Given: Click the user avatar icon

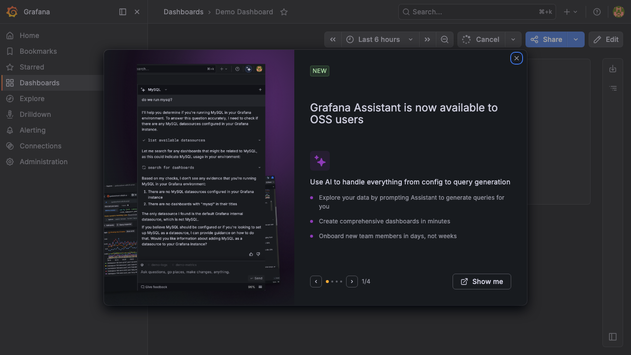Looking at the screenshot, I should point(619,12).
